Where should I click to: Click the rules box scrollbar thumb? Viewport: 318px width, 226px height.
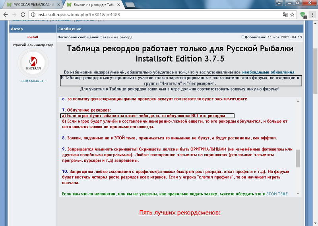(298, 158)
